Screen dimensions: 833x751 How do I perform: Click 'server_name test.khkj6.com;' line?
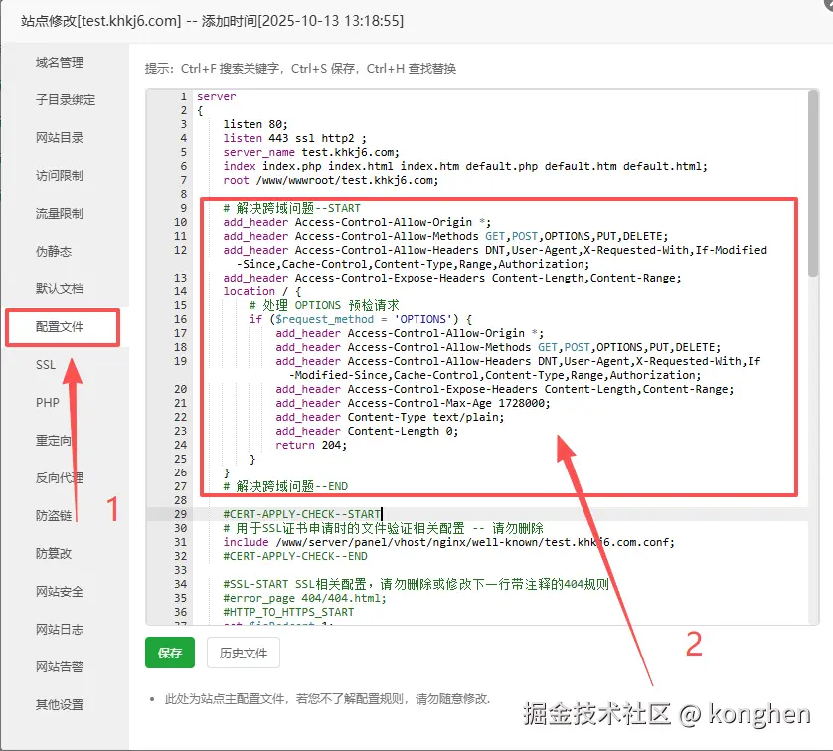click(x=311, y=152)
